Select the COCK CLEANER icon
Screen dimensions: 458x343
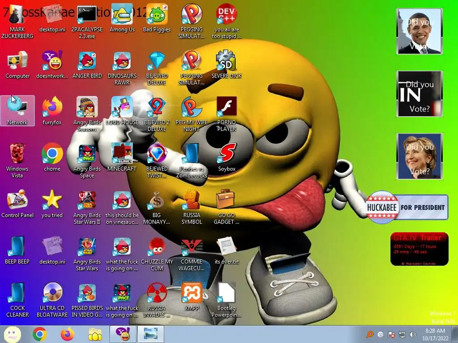point(17,300)
